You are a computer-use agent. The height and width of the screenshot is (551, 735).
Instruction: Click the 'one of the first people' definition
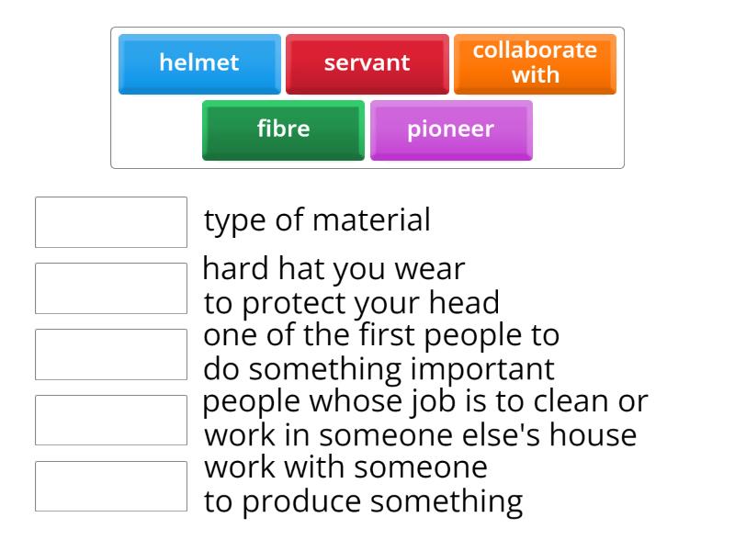(x=380, y=353)
